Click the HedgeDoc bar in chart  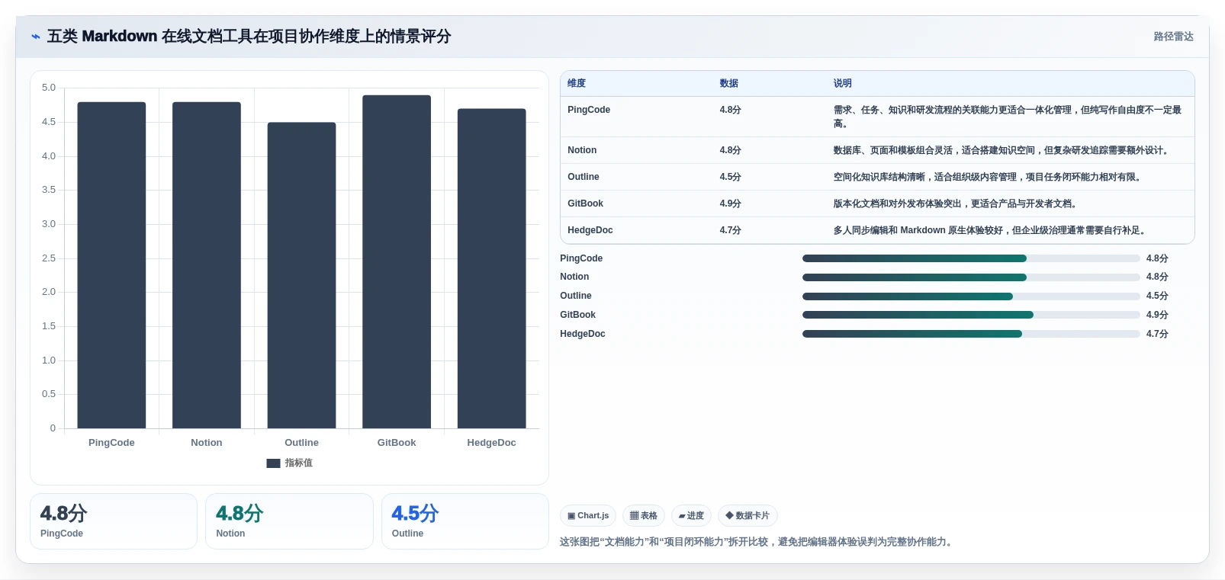[x=491, y=268]
